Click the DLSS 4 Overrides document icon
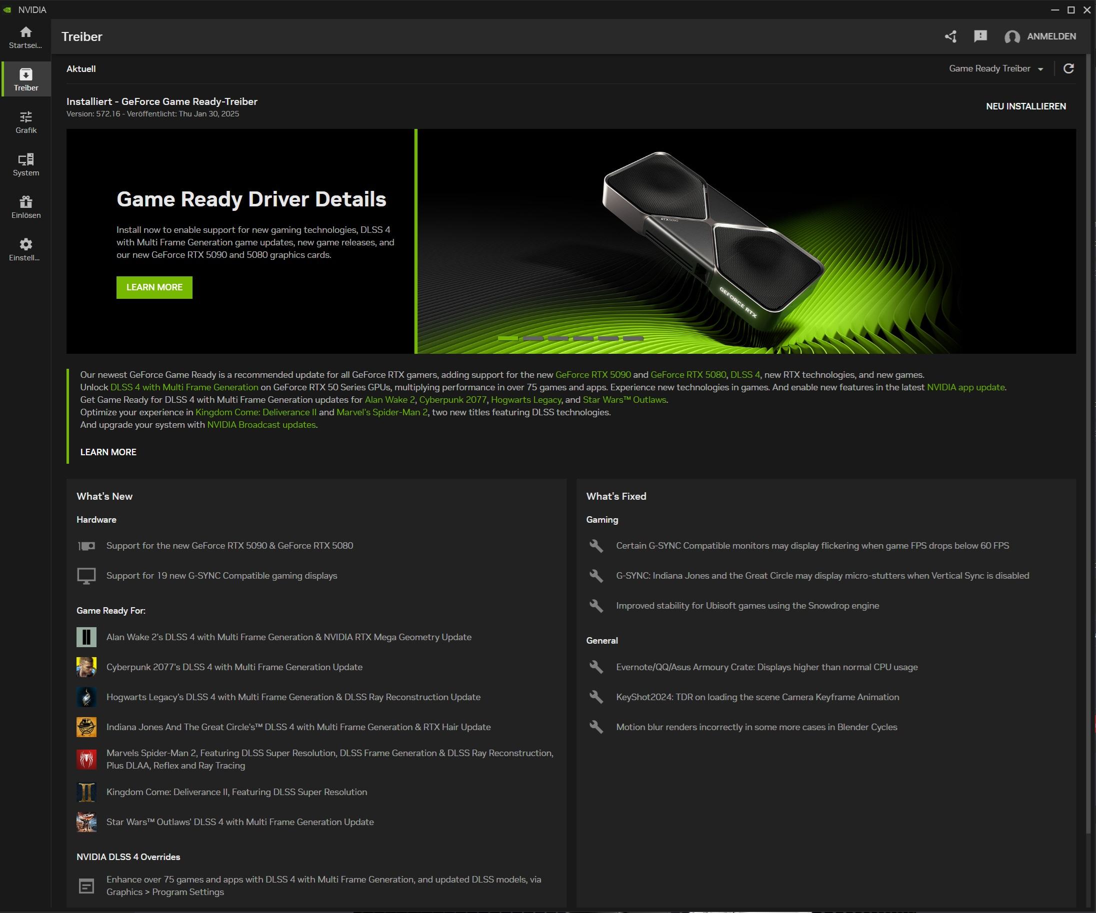Screen dimensions: 1096x913 (86, 886)
